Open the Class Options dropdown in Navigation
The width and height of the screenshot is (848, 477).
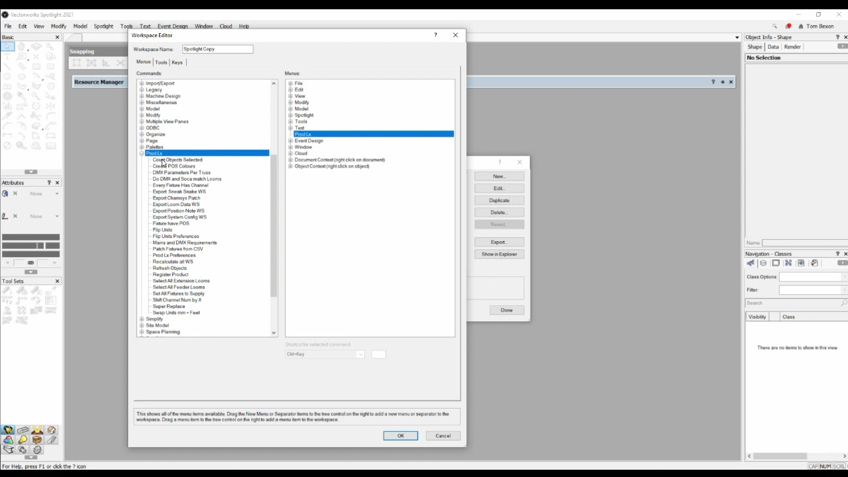click(813, 277)
